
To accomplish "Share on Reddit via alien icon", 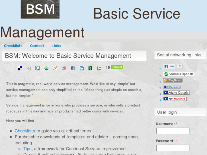I will pyautogui.click(x=64, y=68).
